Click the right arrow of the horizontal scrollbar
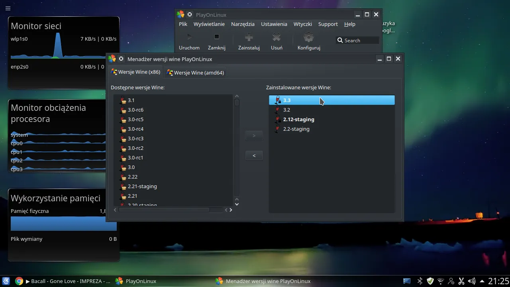510x287 pixels. point(231,210)
